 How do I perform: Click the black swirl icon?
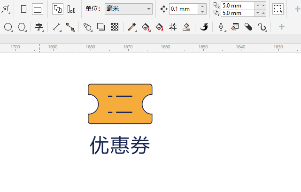[x=204, y=27]
